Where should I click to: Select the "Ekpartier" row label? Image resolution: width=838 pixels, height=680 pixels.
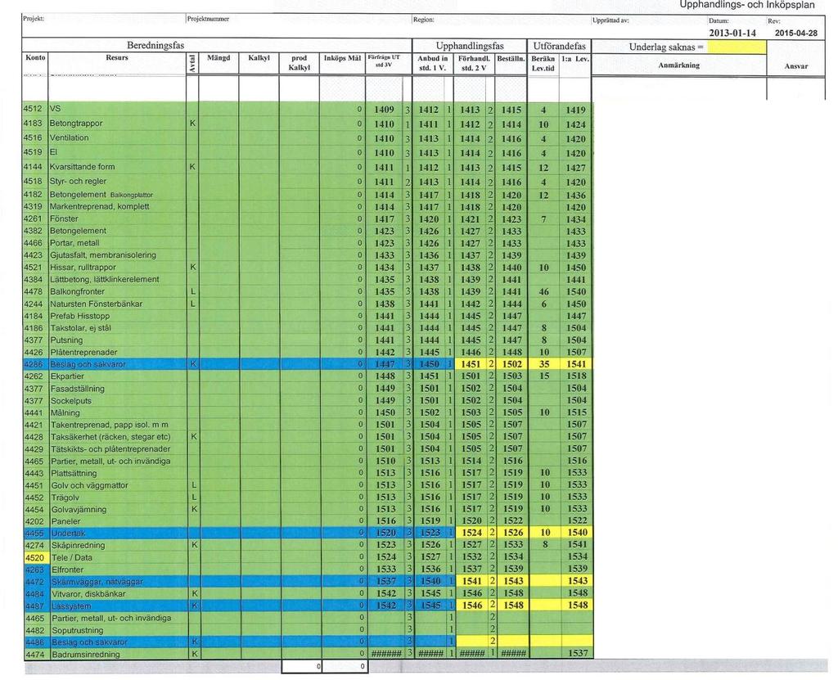(x=67, y=376)
